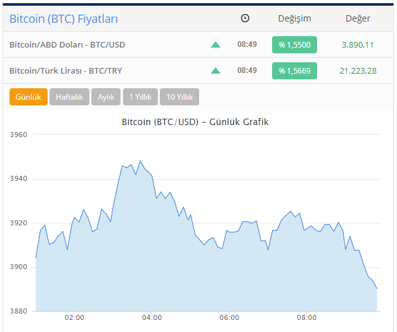
Task: Switch to Haftalık chart view
Action: click(x=69, y=97)
